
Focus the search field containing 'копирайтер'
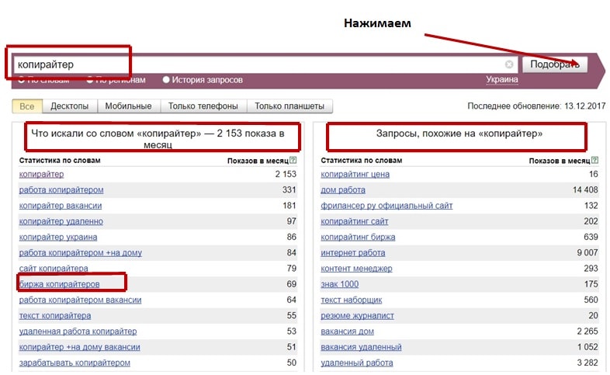265,64
